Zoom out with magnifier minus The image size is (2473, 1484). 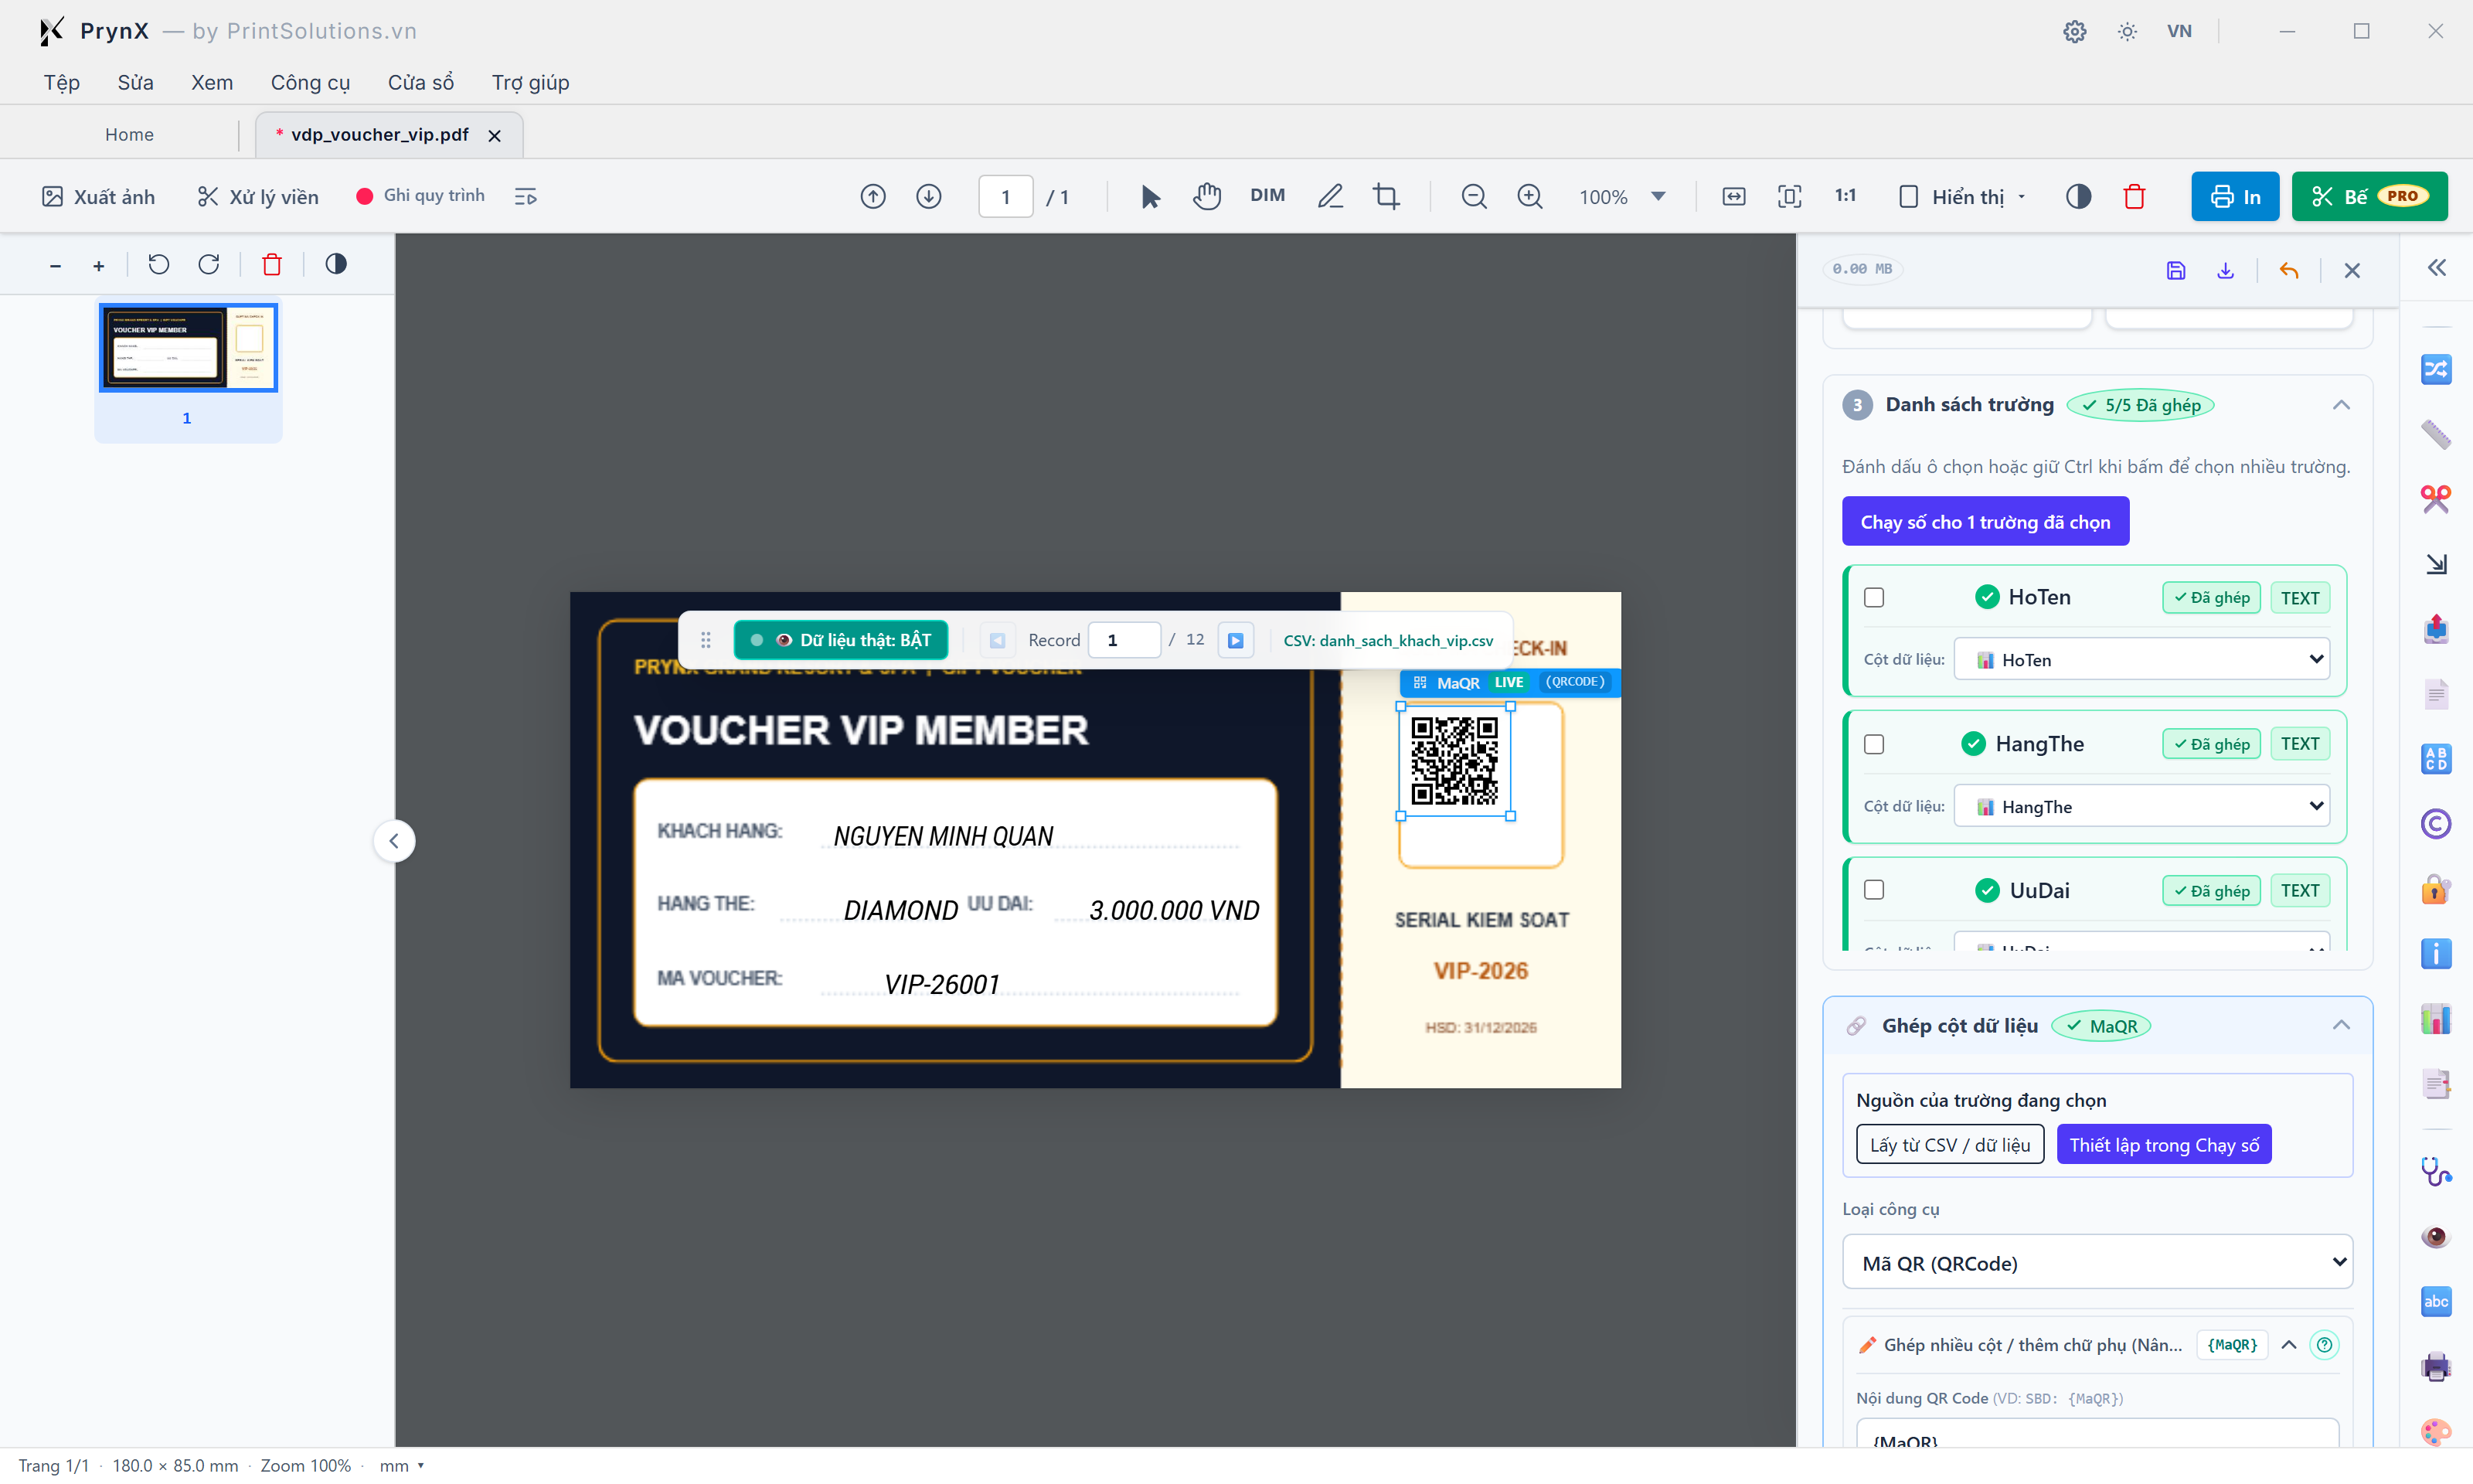pos(1474,196)
